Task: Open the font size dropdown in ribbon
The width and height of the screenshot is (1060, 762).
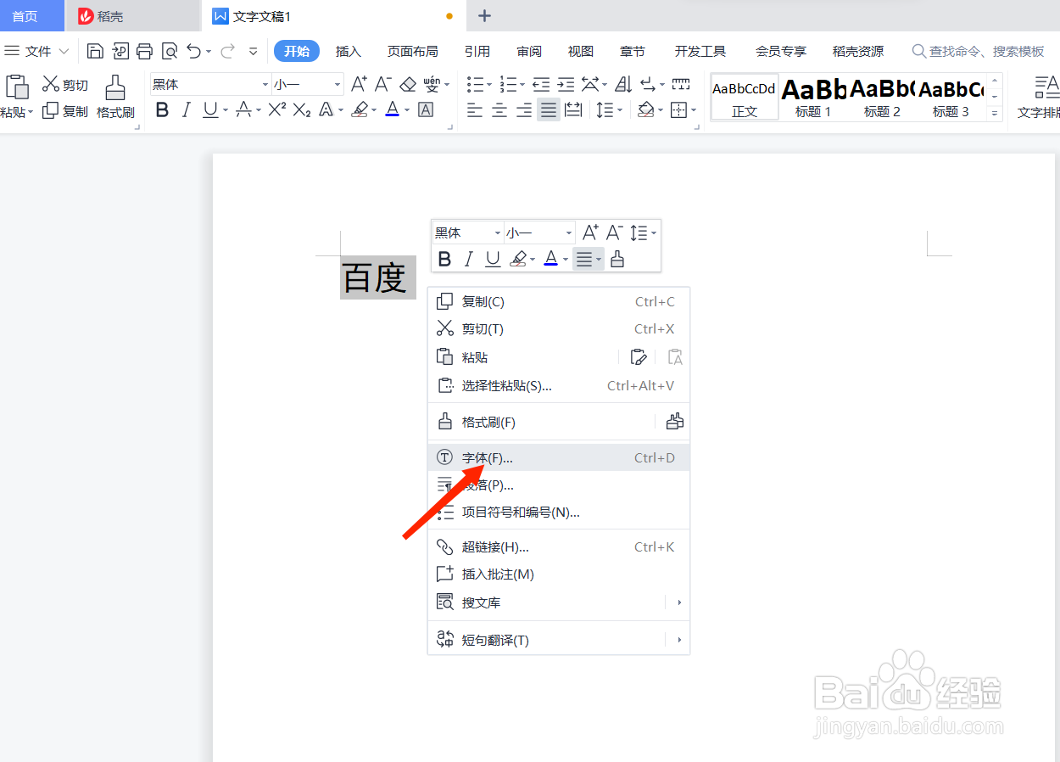Action: pos(338,84)
